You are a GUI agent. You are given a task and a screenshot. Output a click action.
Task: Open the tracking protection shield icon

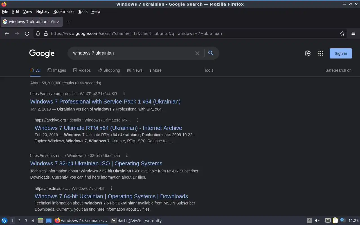(x=38, y=33)
